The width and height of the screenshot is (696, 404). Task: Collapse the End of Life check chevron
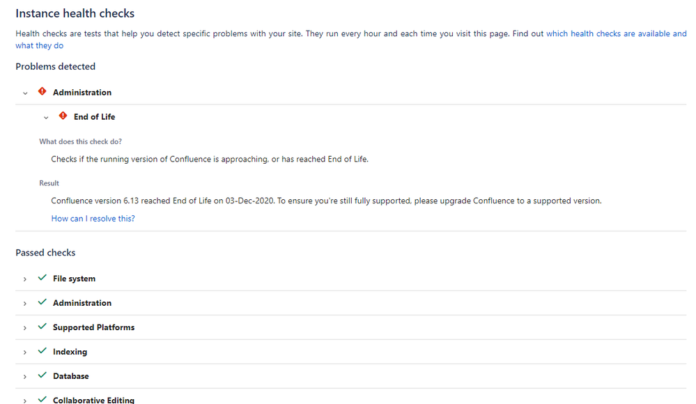tap(46, 118)
